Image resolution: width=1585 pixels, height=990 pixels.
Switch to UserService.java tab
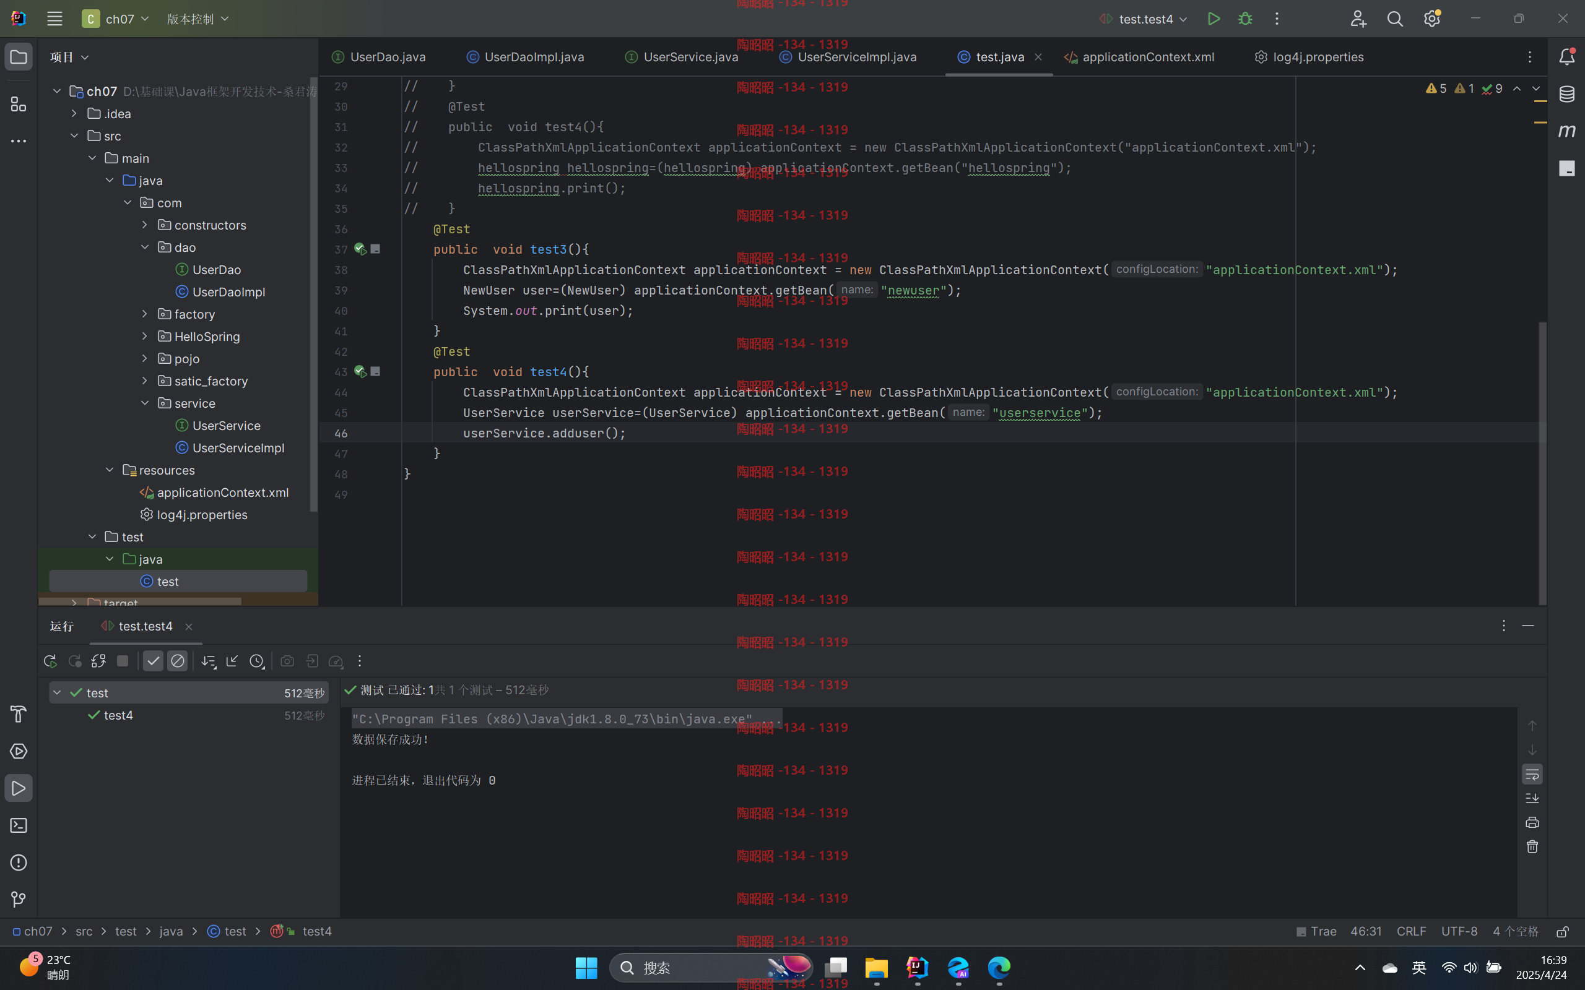[682, 57]
